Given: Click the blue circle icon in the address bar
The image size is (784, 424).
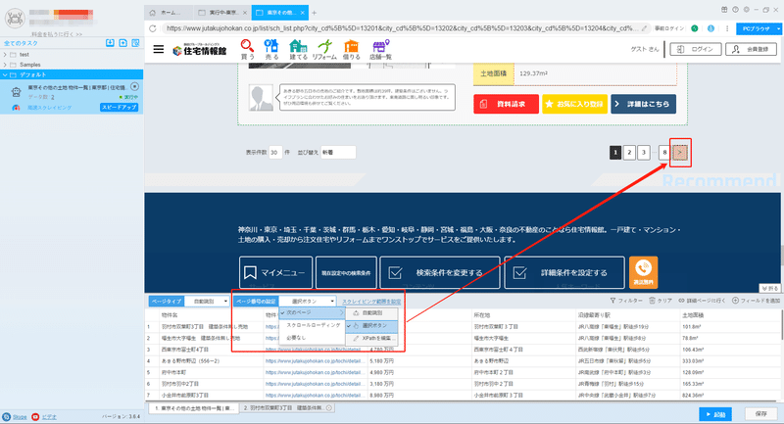Looking at the screenshot, I should click(710, 28).
